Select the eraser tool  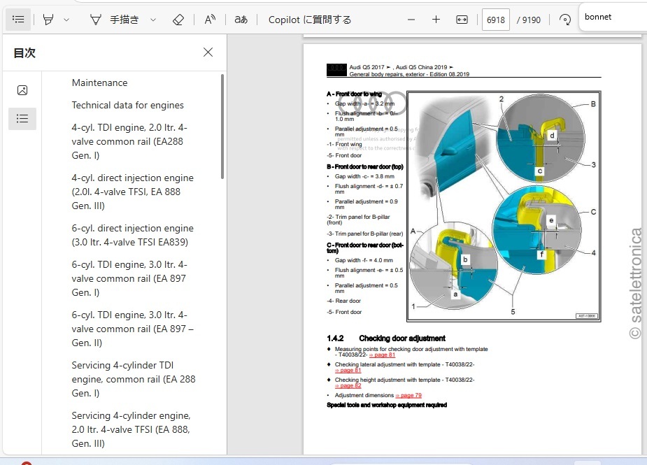coord(178,20)
